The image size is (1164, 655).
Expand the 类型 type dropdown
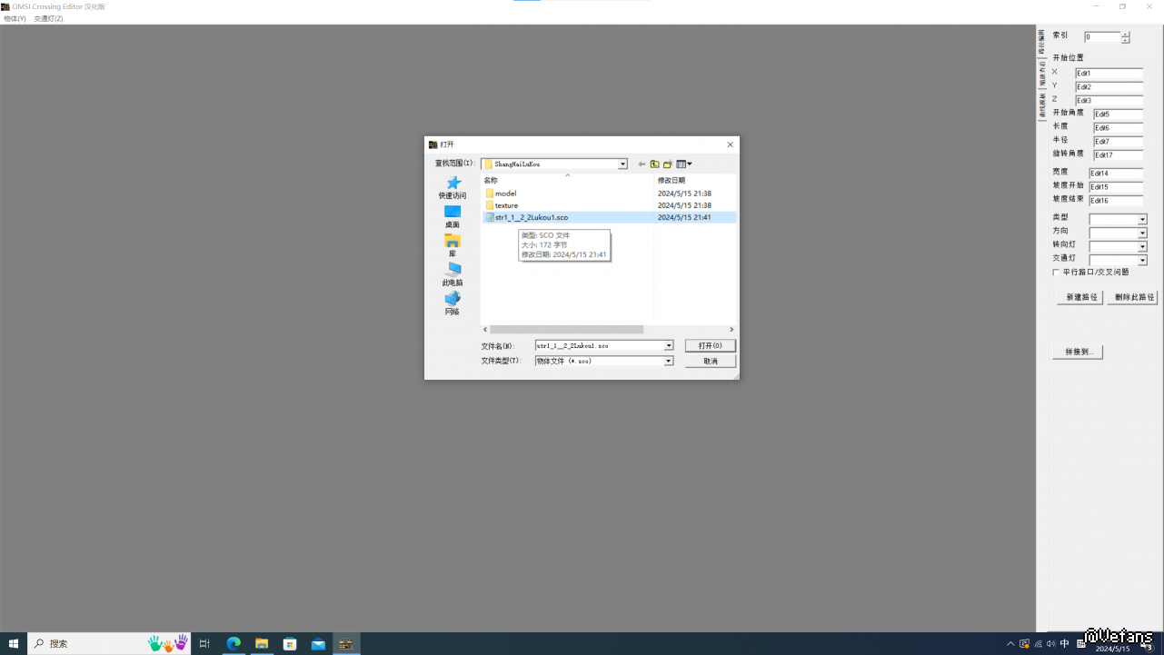click(1142, 220)
